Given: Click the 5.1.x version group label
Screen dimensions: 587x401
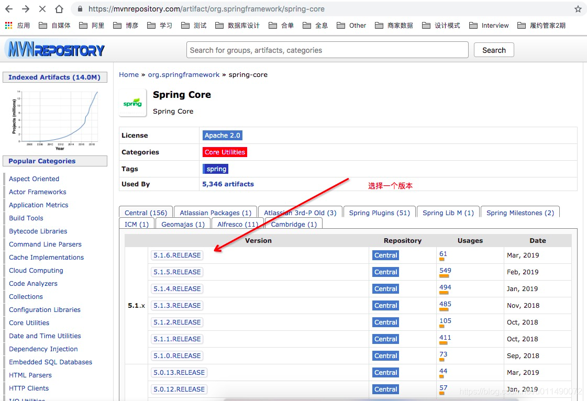Looking at the screenshot, I should pyautogui.click(x=136, y=306).
